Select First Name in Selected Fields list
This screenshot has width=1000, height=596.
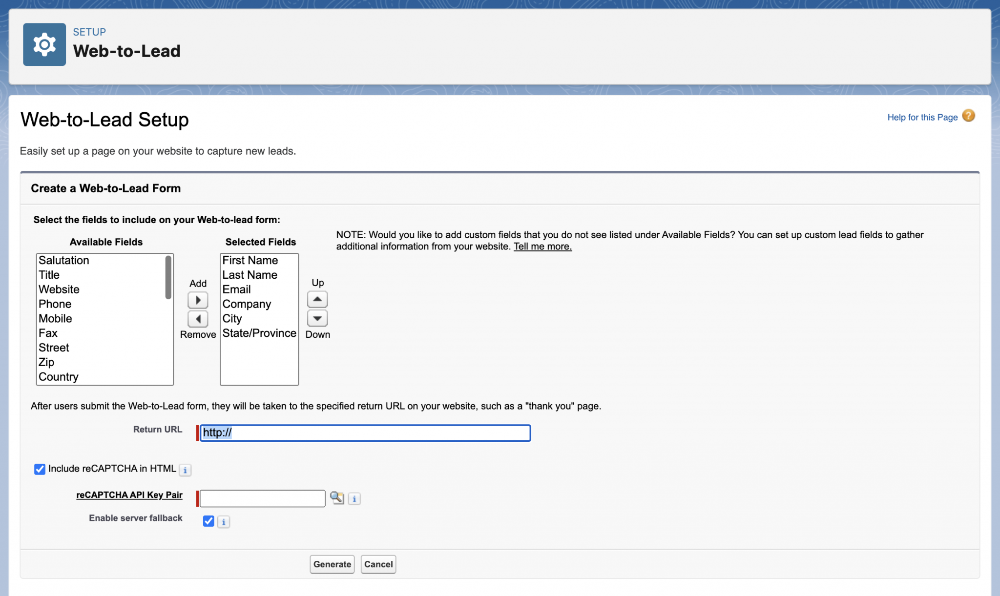coord(250,260)
